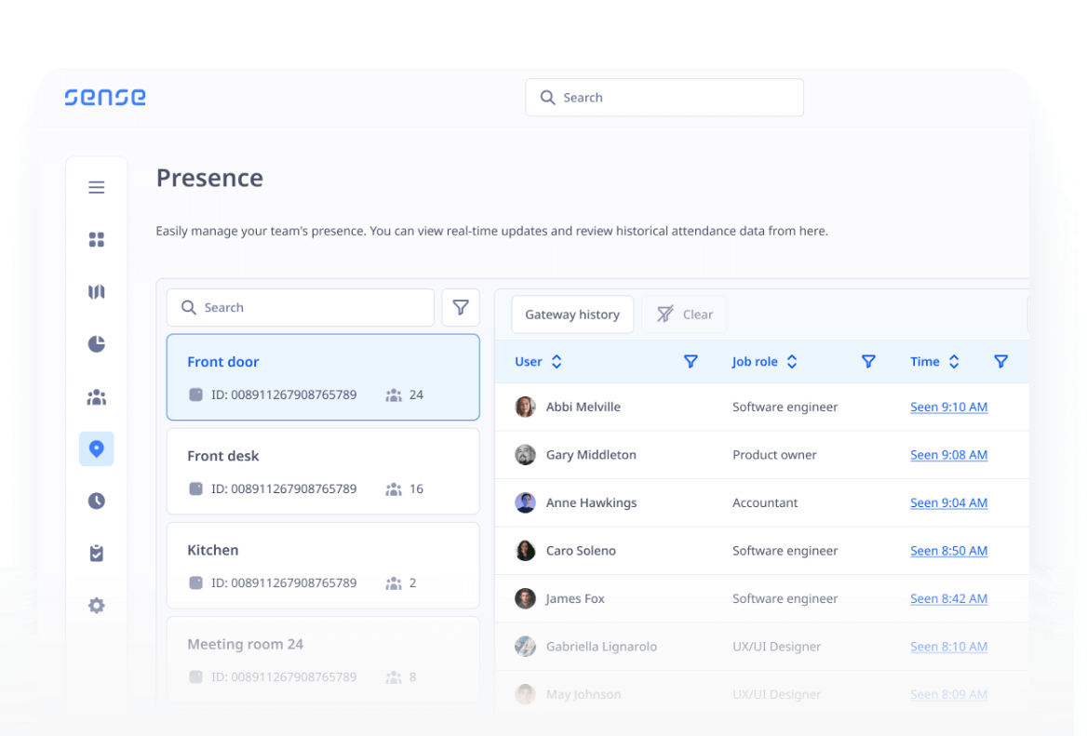This screenshot has height=736, width=1087.
Task: Select the location pin presence icon
Action: (96, 448)
